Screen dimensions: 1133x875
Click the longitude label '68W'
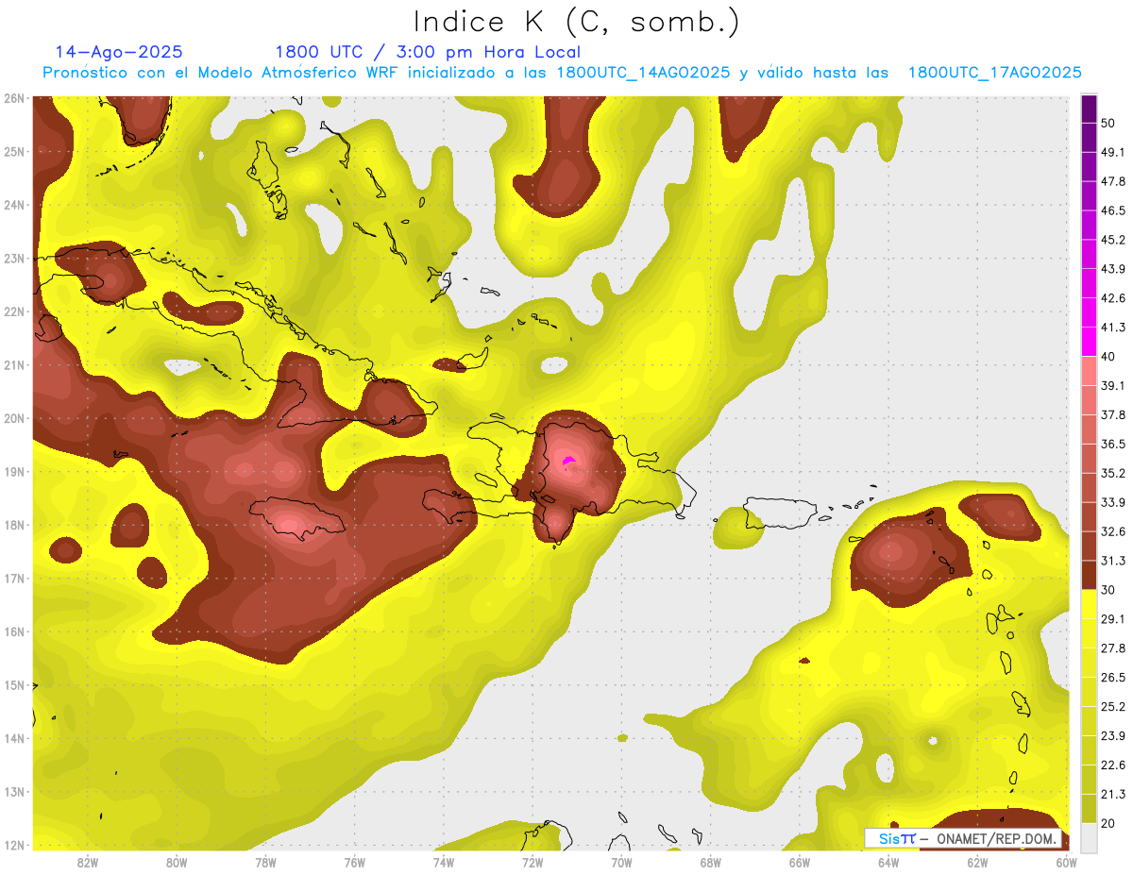711,862
